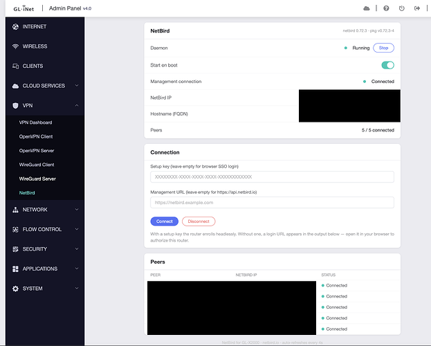Open the OpenVPN Server page

pos(37,151)
